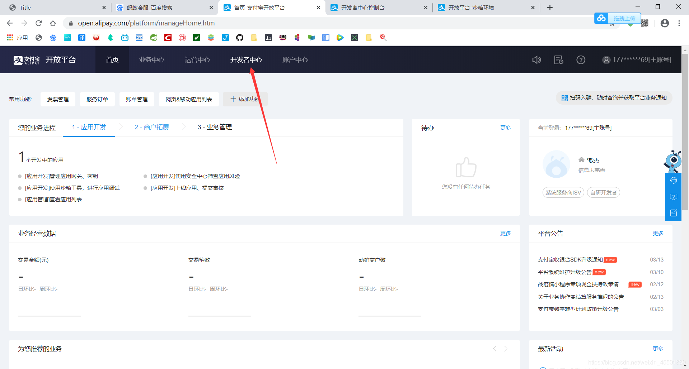
Task: Open 更多 link in 平台公告
Action: click(x=658, y=234)
